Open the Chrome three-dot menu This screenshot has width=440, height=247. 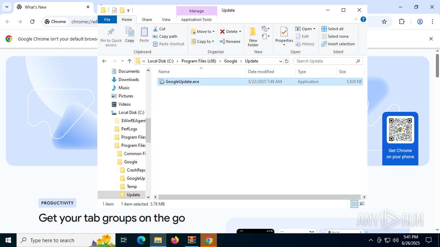[432, 22]
